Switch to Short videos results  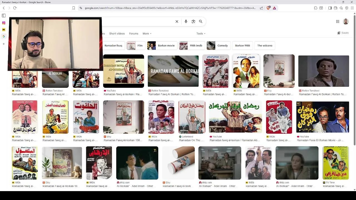point(117,34)
